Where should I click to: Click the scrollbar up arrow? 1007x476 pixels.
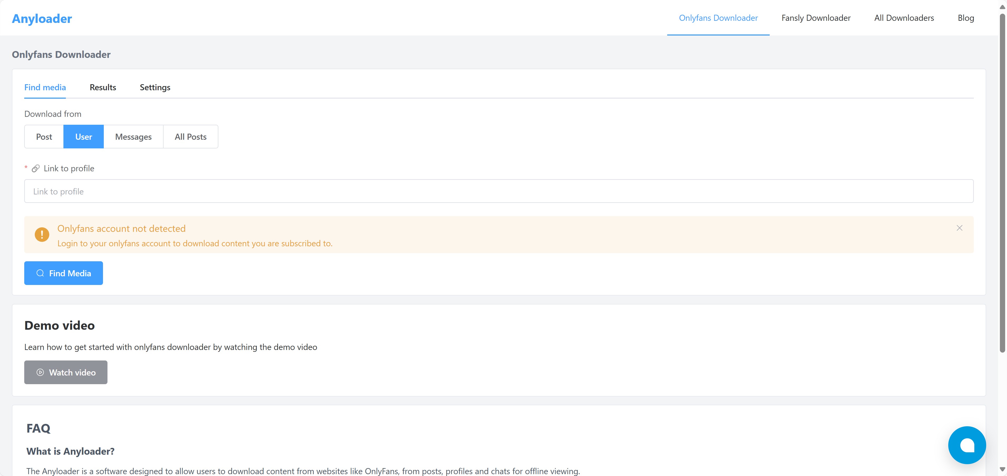pos(1002,7)
